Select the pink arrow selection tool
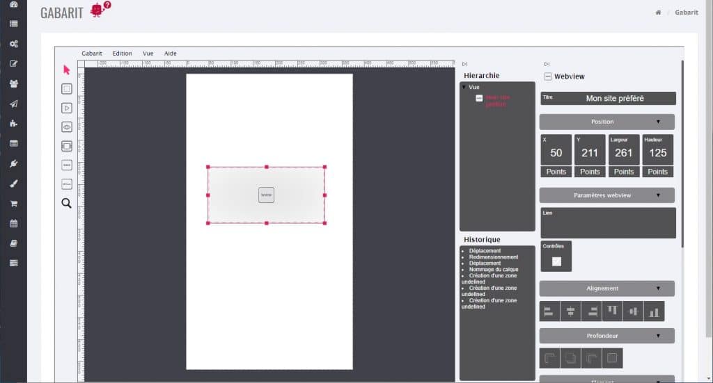The height and width of the screenshot is (383, 713). tap(67, 70)
